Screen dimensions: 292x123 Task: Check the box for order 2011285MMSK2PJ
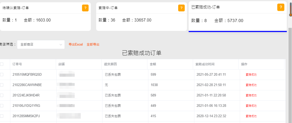coord(2,116)
